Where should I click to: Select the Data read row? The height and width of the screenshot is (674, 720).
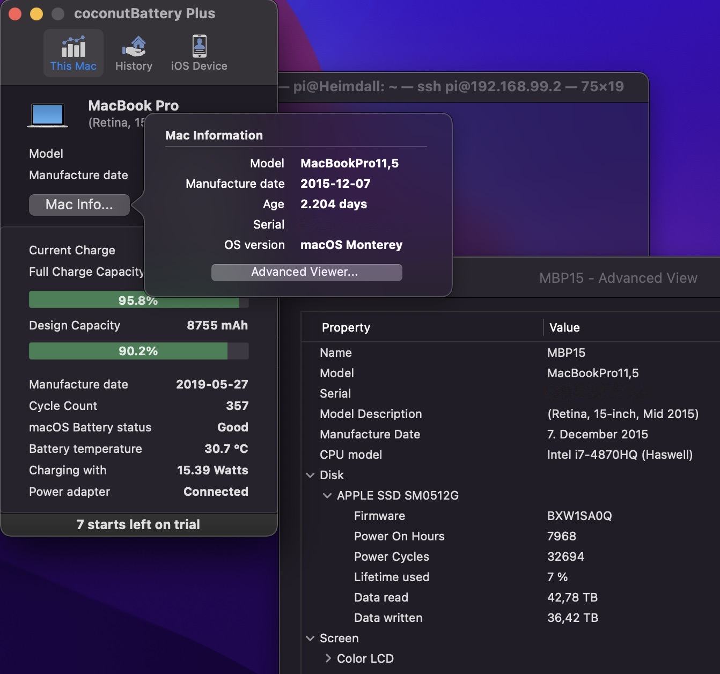pos(510,597)
